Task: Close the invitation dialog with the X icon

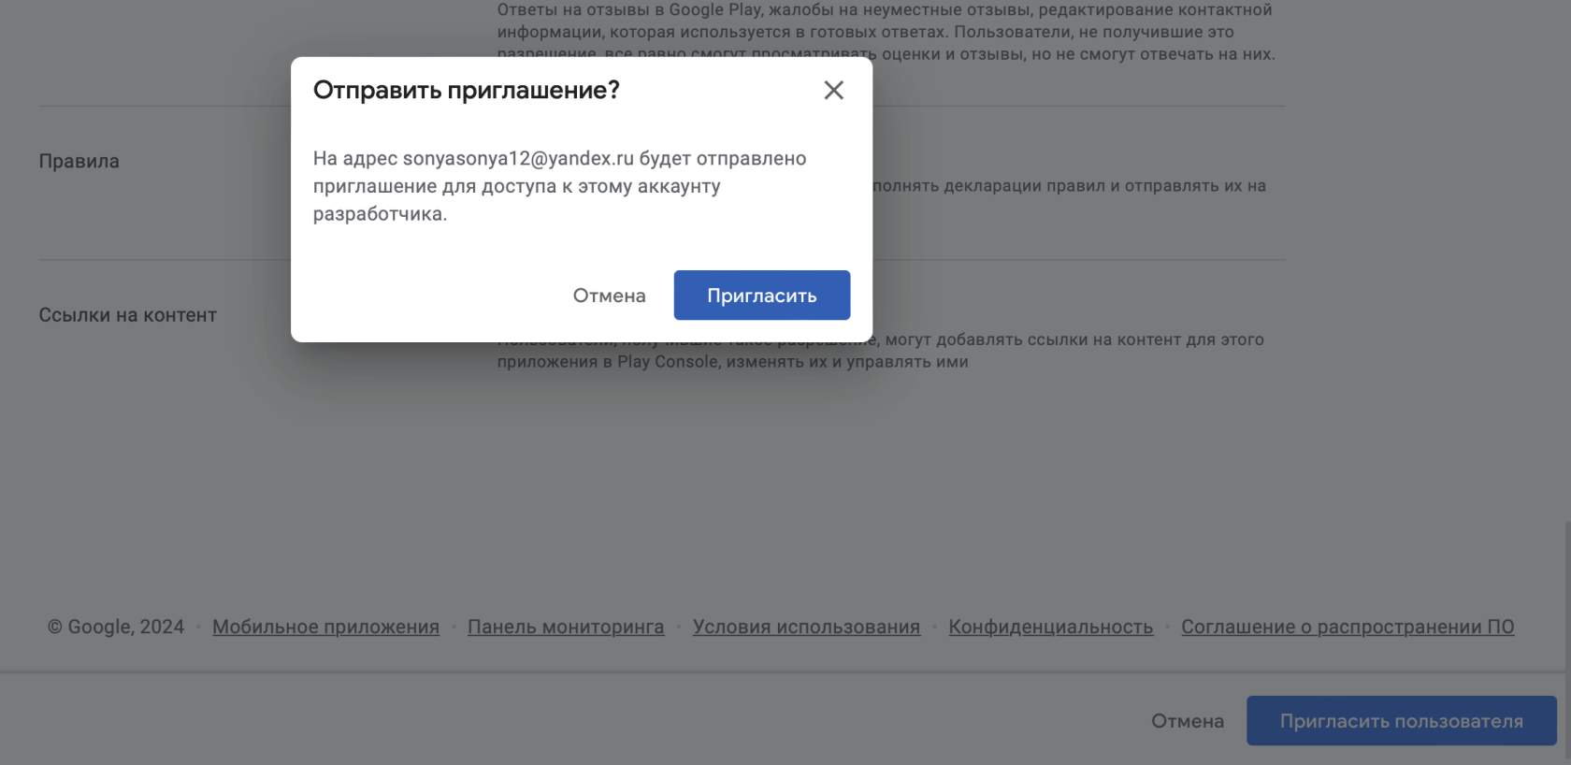Action: [833, 90]
